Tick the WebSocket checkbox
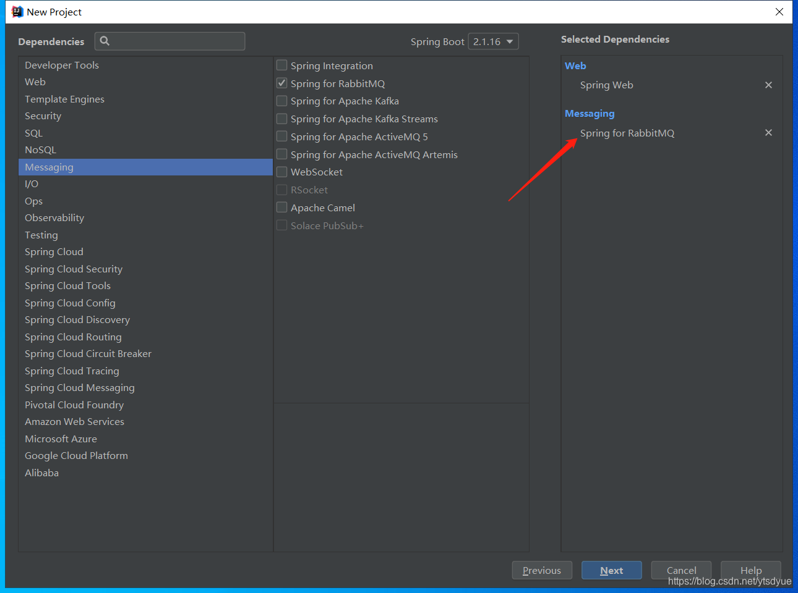This screenshot has width=798, height=593. point(282,172)
